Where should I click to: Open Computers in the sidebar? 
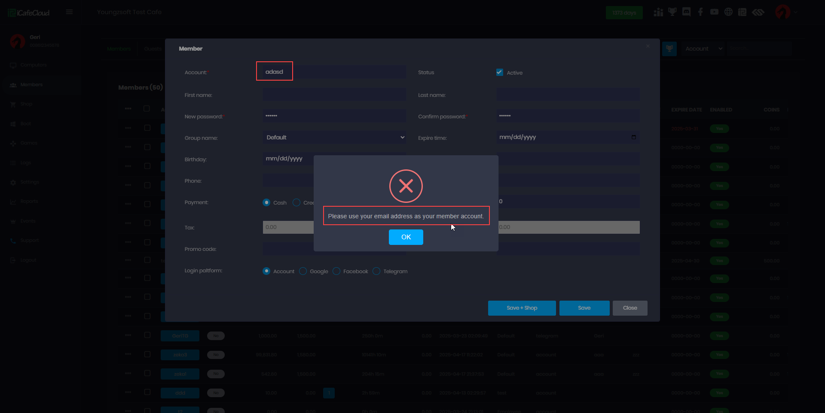tap(34, 65)
